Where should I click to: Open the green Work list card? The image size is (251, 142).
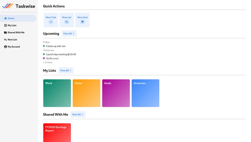pyautogui.click(x=57, y=93)
